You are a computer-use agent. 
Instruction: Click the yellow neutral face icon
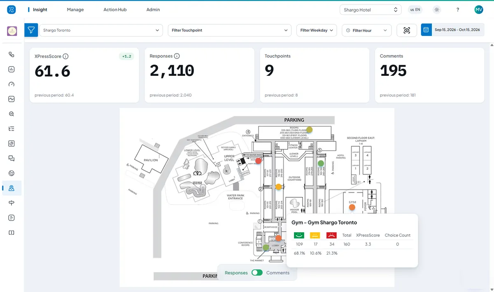315,235
